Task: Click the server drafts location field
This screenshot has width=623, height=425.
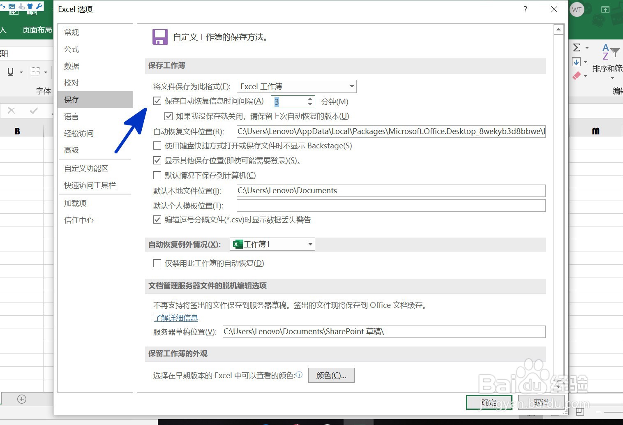Action: [x=384, y=332]
